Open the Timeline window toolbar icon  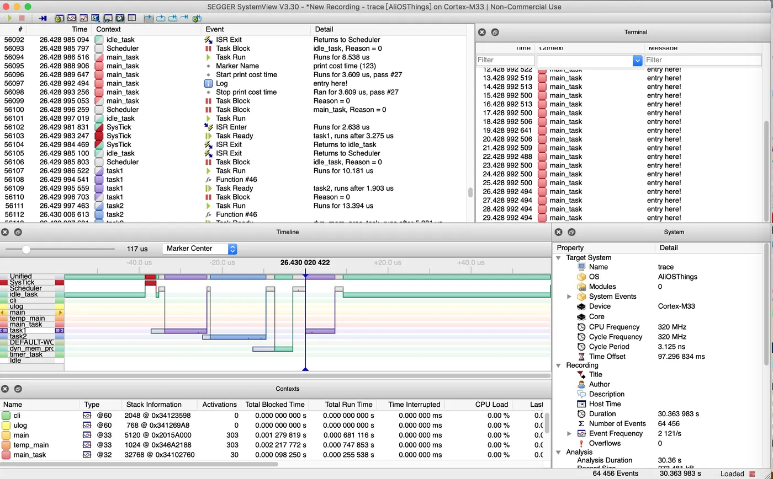[72, 18]
